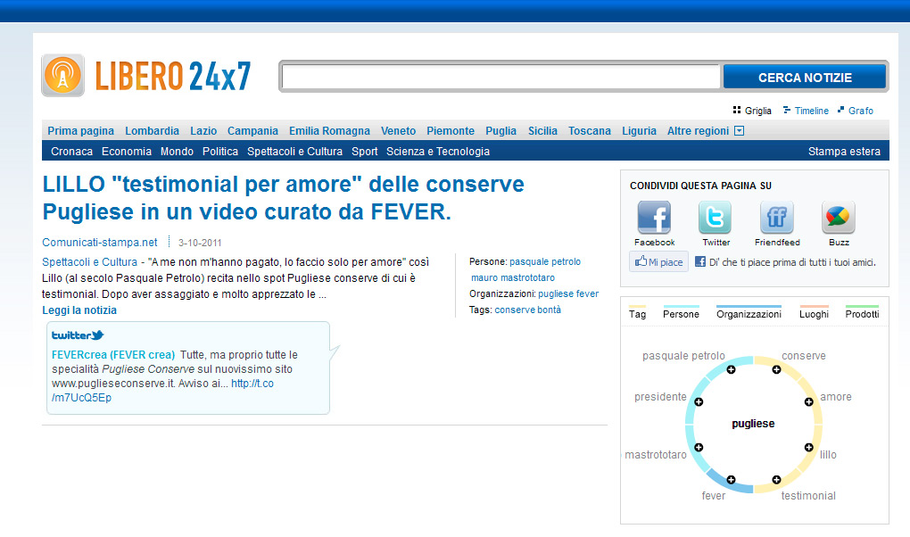Open the Politica category

[x=220, y=151]
